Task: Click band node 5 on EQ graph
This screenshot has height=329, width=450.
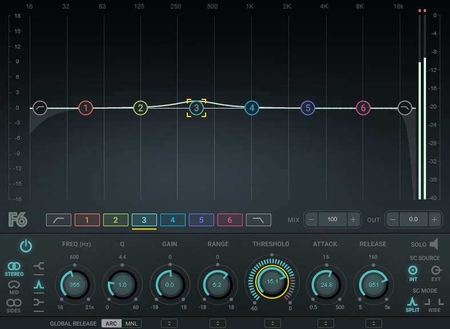Action: pyautogui.click(x=307, y=107)
